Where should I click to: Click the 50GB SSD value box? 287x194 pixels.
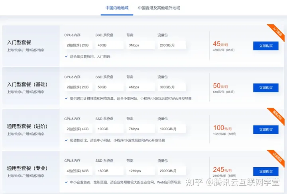[x=109, y=87]
